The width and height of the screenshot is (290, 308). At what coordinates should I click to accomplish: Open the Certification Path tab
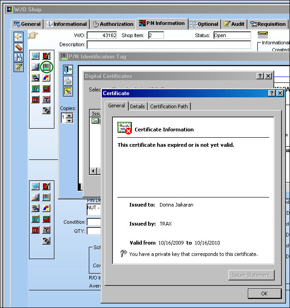(169, 106)
